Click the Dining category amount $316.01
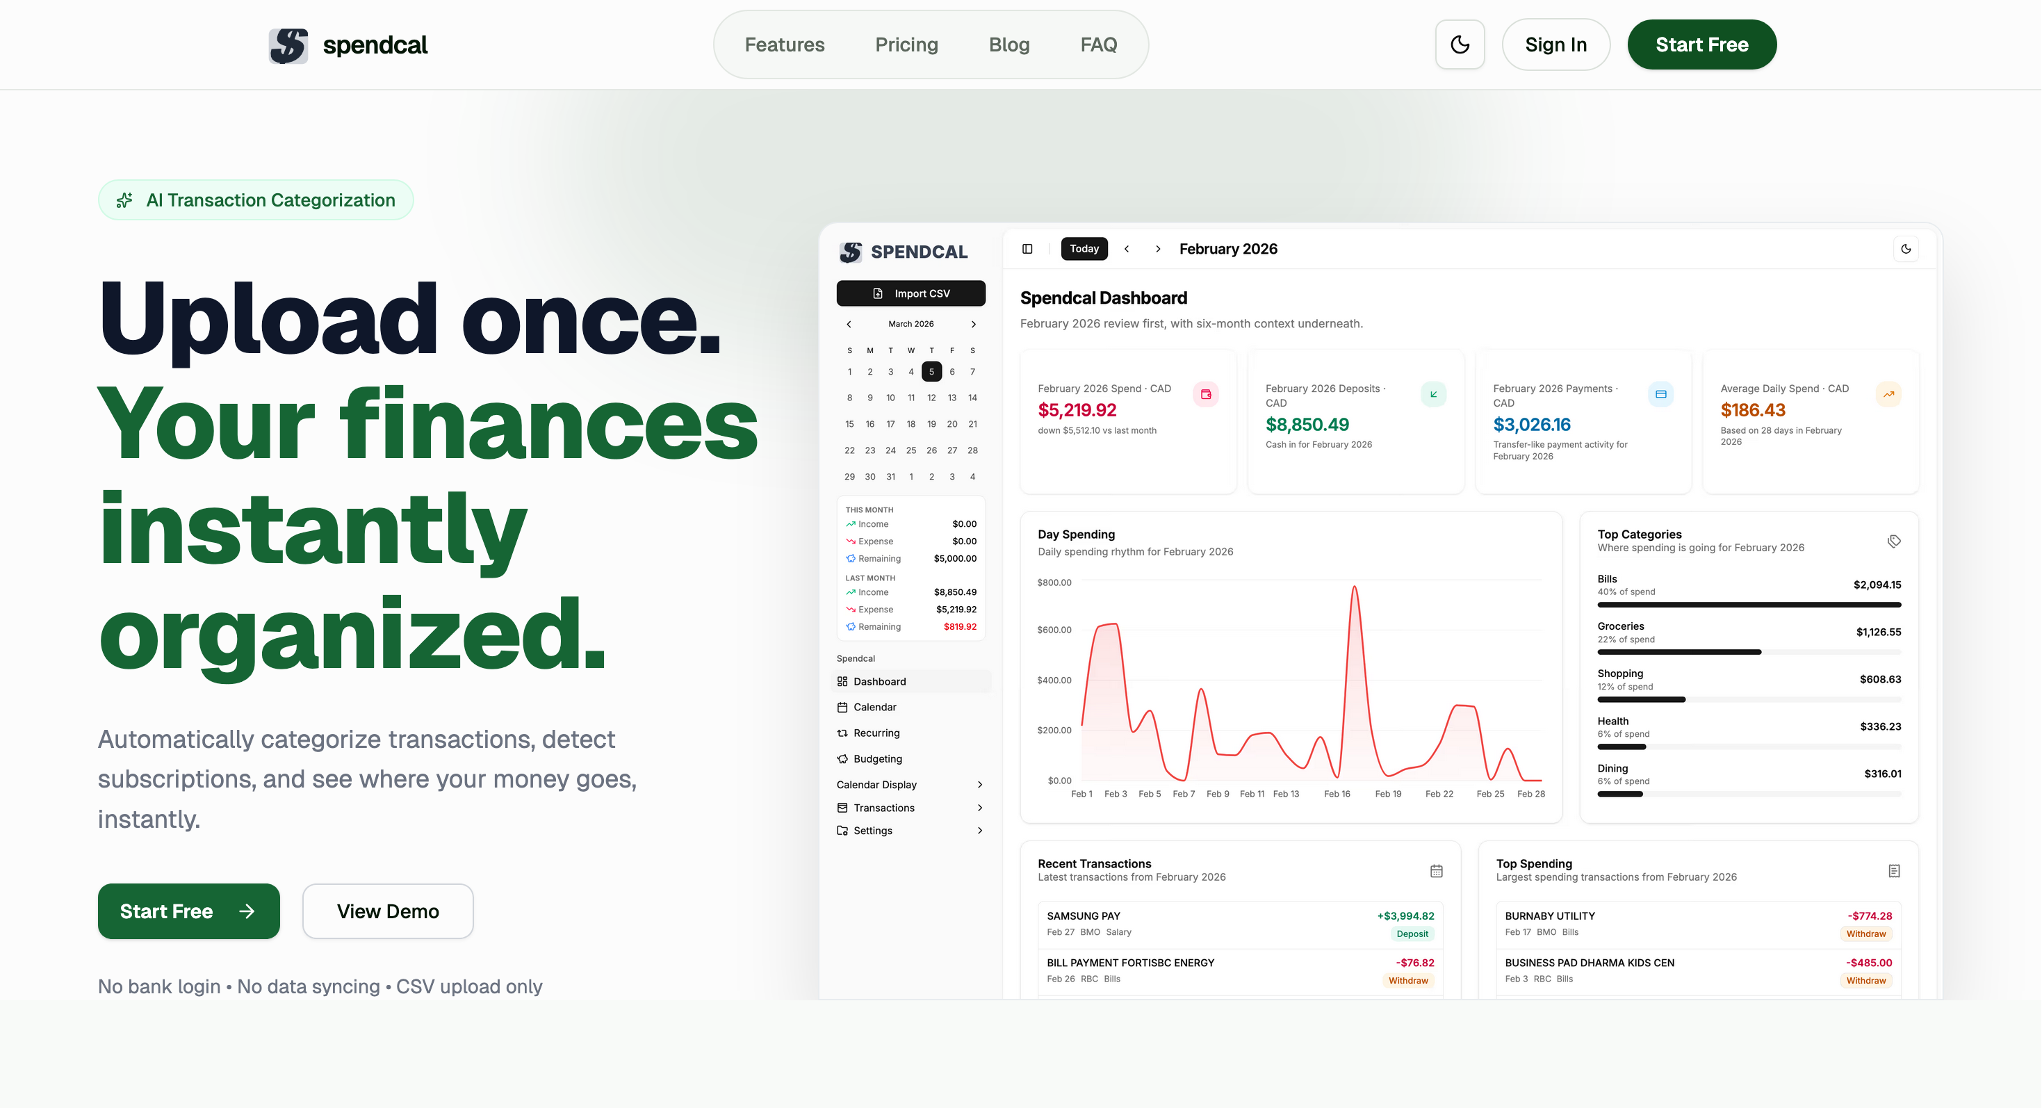This screenshot has height=1108, width=2042. [1883, 774]
